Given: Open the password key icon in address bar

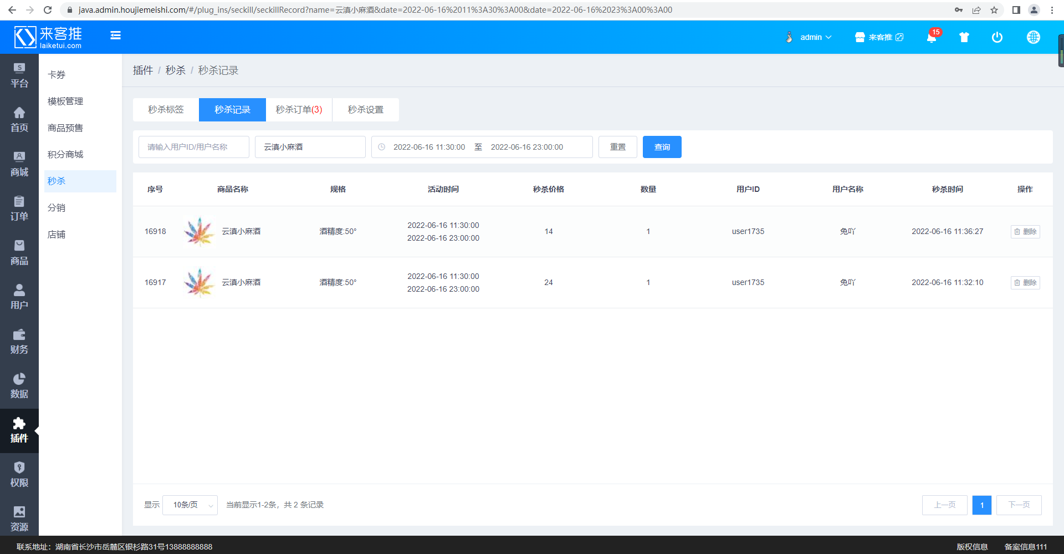Looking at the screenshot, I should [x=959, y=10].
